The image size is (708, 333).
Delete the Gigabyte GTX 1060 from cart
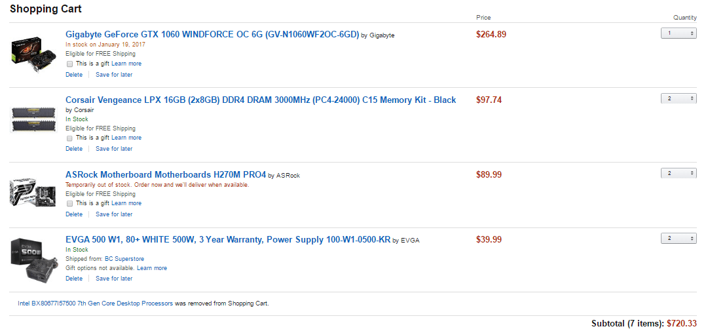coord(74,75)
